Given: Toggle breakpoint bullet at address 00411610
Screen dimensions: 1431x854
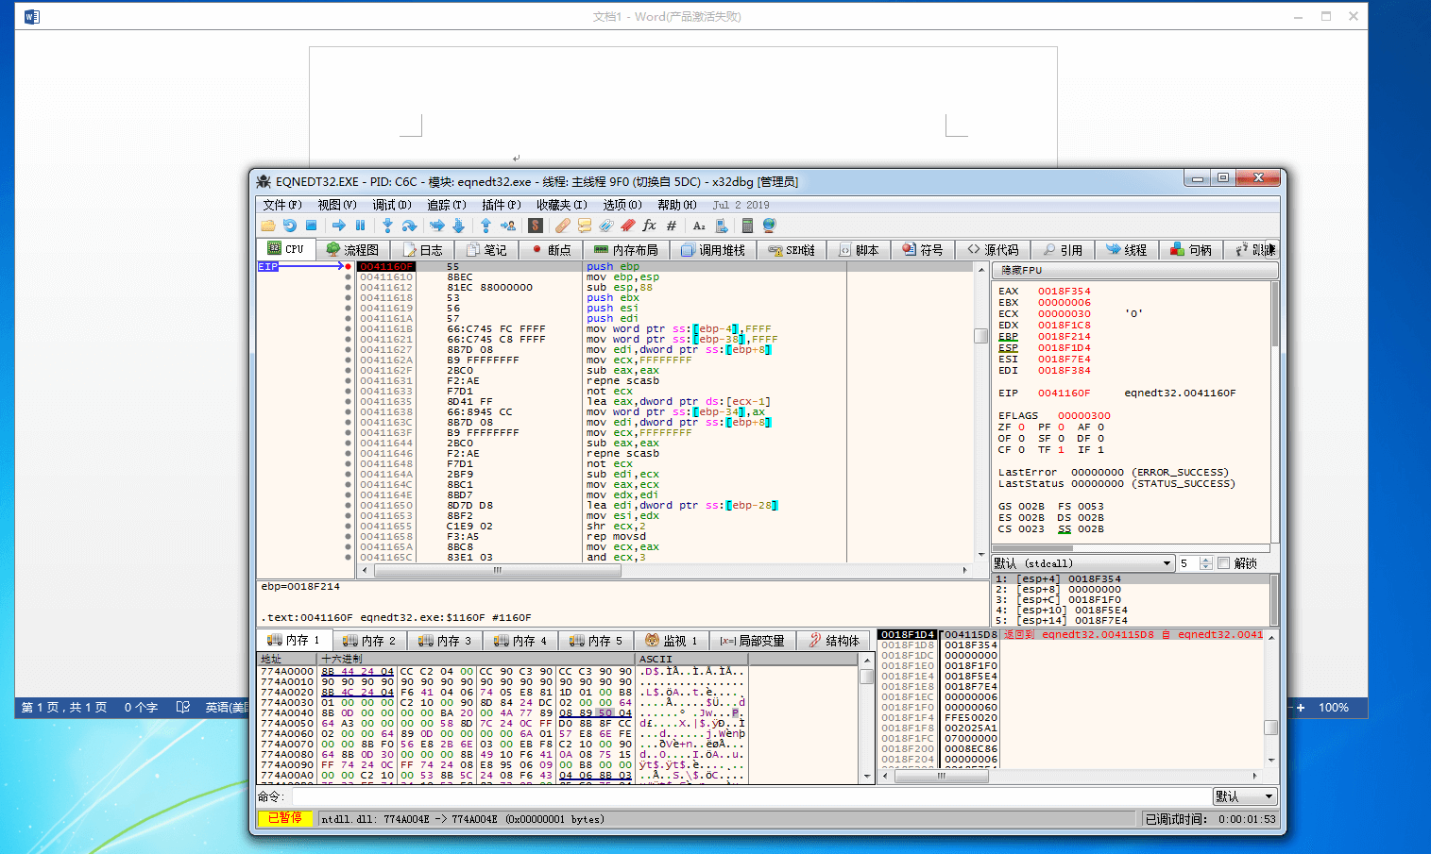Looking at the screenshot, I should pyautogui.click(x=348, y=277).
